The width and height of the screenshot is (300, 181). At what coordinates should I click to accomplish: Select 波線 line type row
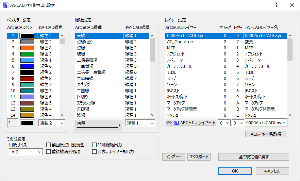point(112,115)
